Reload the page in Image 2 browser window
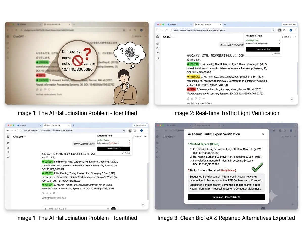The width and height of the screenshot is (302, 226). pos(166,30)
